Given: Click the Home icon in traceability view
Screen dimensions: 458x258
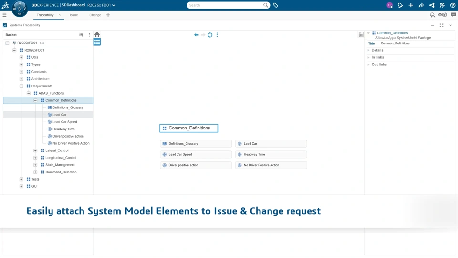Looking at the screenshot, I should point(97,34).
